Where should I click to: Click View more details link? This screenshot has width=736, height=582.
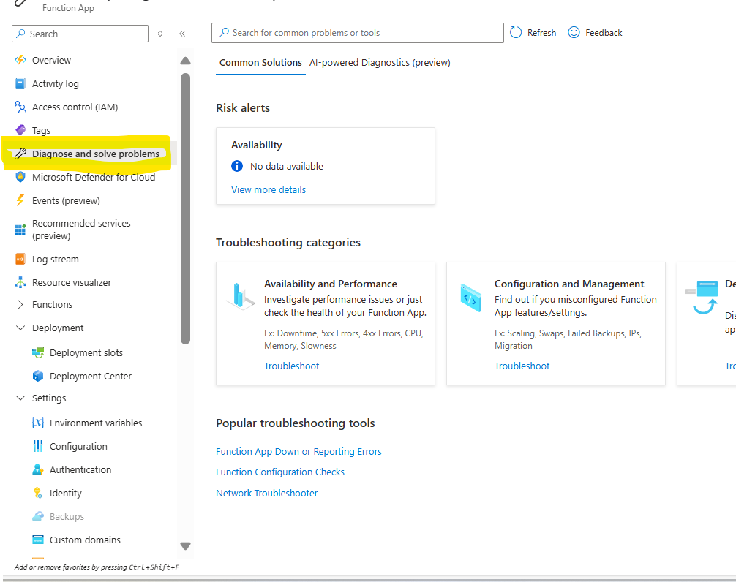click(269, 189)
